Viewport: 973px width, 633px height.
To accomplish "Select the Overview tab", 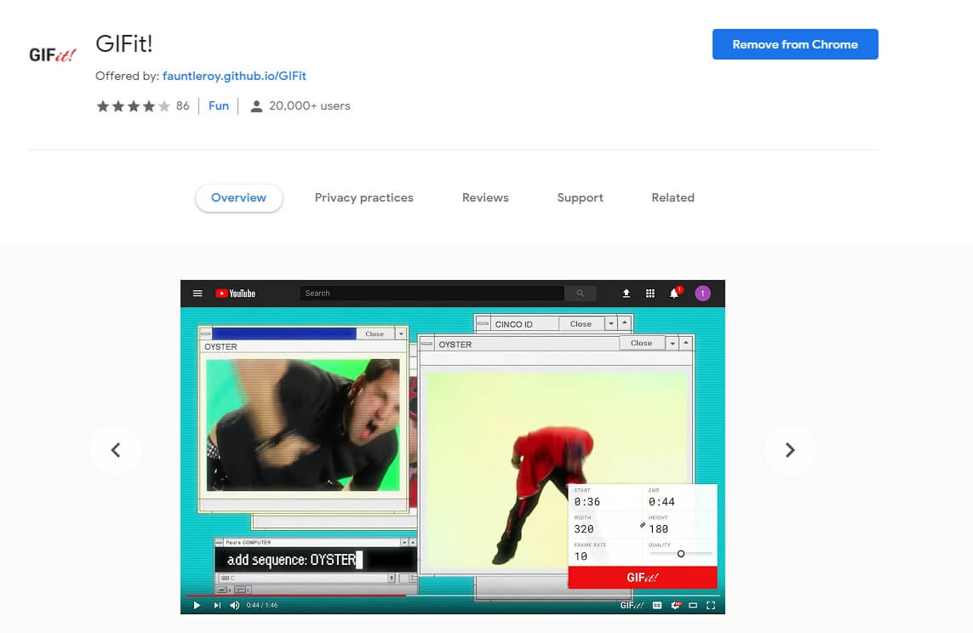I will click(x=238, y=197).
